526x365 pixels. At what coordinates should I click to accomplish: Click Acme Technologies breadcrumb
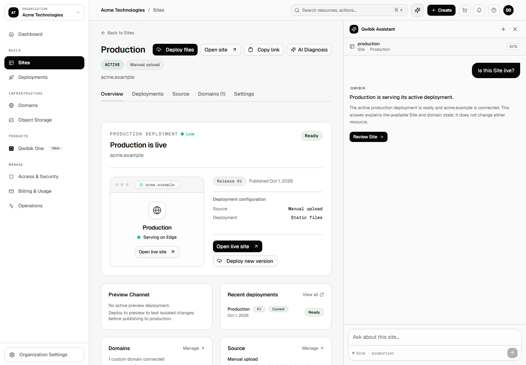coord(123,10)
